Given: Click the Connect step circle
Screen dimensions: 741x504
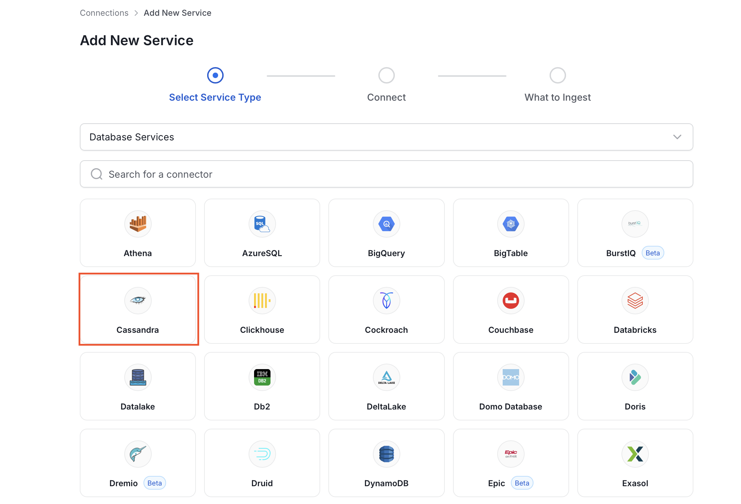Looking at the screenshot, I should pos(387,75).
